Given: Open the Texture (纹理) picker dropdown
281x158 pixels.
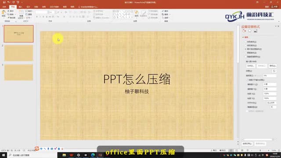Looking at the screenshot, I should click(274, 71).
